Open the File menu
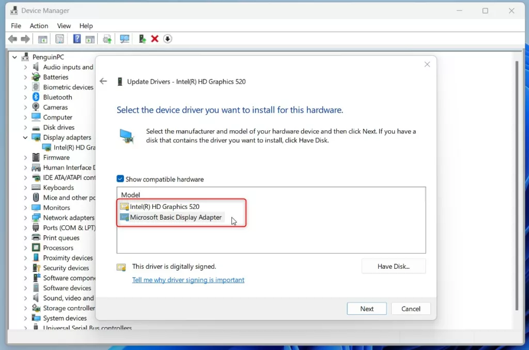Image resolution: width=529 pixels, height=350 pixels. 16,26
